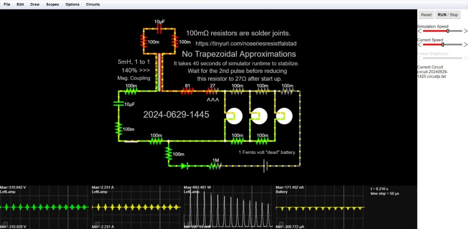Click the 1 Femto volt dead battery label
The height and width of the screenshot is (229, 468).
(267, 152)
